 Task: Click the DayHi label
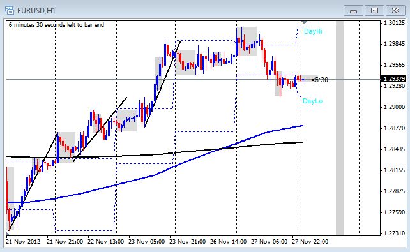(313, 32)
